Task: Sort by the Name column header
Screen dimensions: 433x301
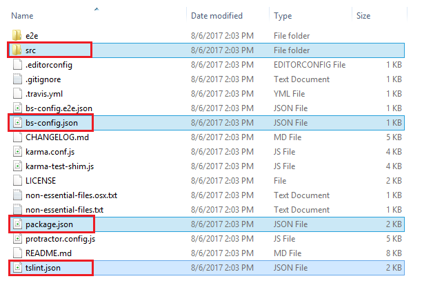Action: [x=22, y=16]
